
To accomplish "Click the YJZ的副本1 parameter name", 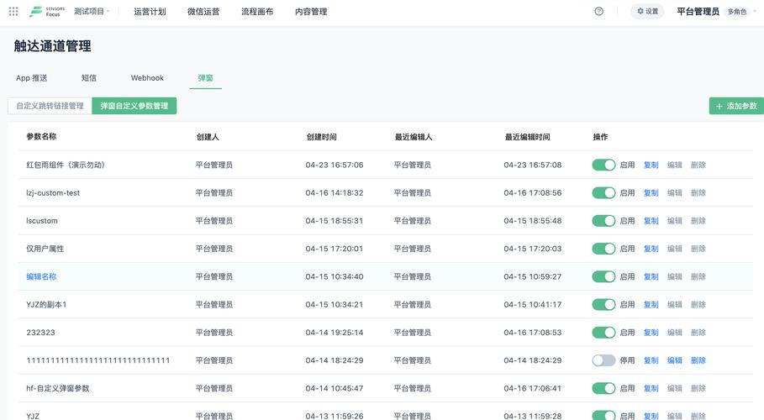I will click(46, 305).
